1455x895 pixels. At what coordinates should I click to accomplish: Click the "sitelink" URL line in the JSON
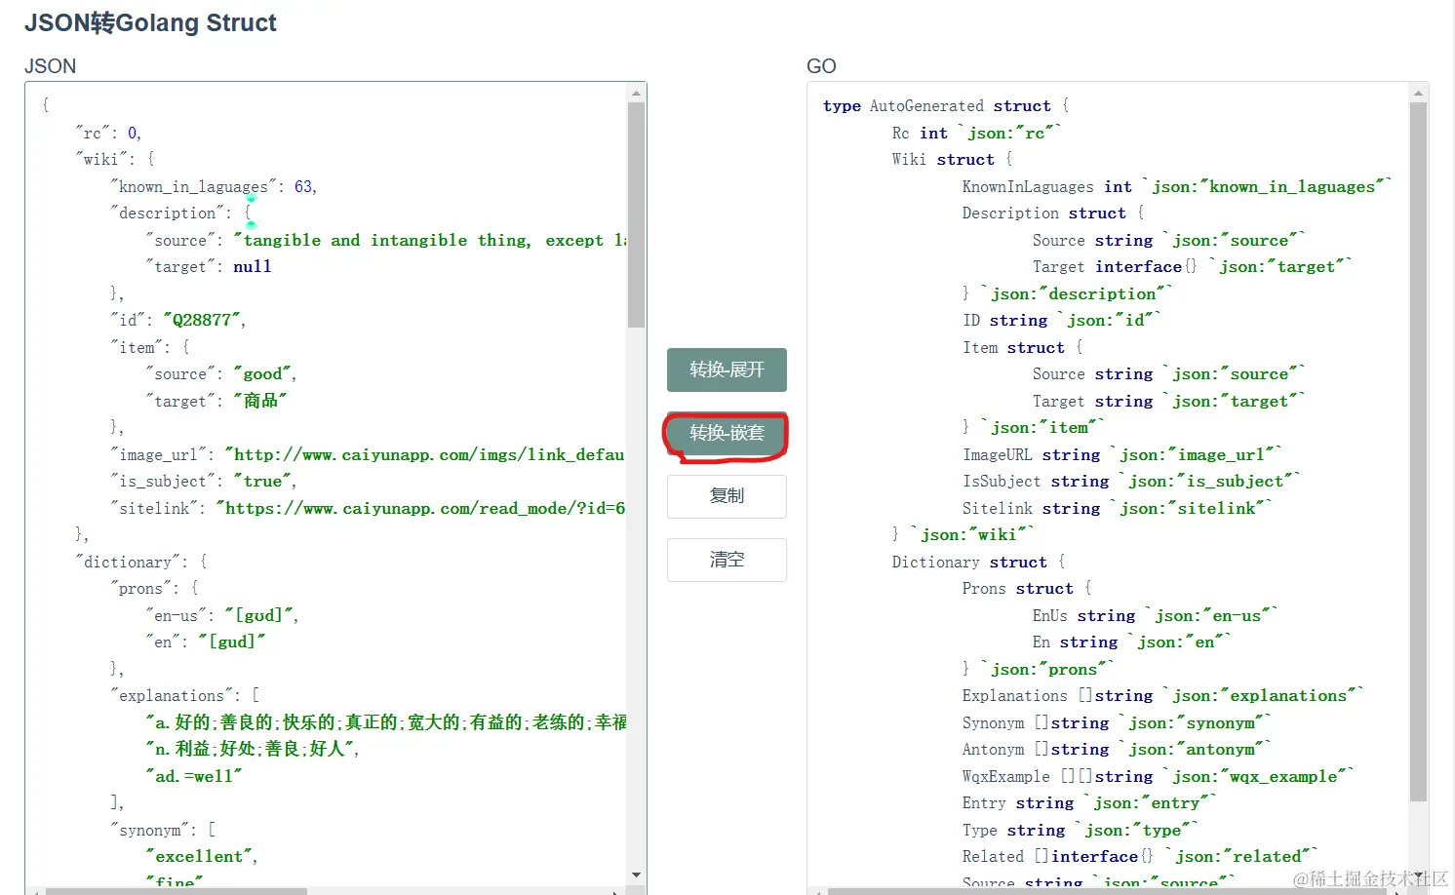point(368,508)
